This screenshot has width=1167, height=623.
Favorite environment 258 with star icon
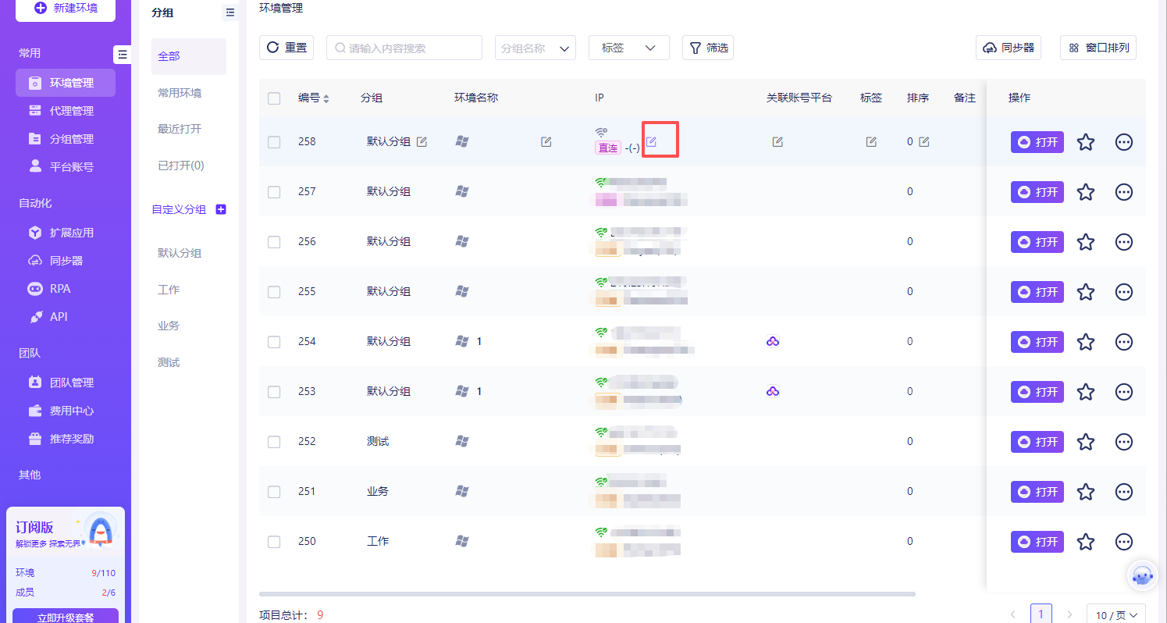[1086, 142]
